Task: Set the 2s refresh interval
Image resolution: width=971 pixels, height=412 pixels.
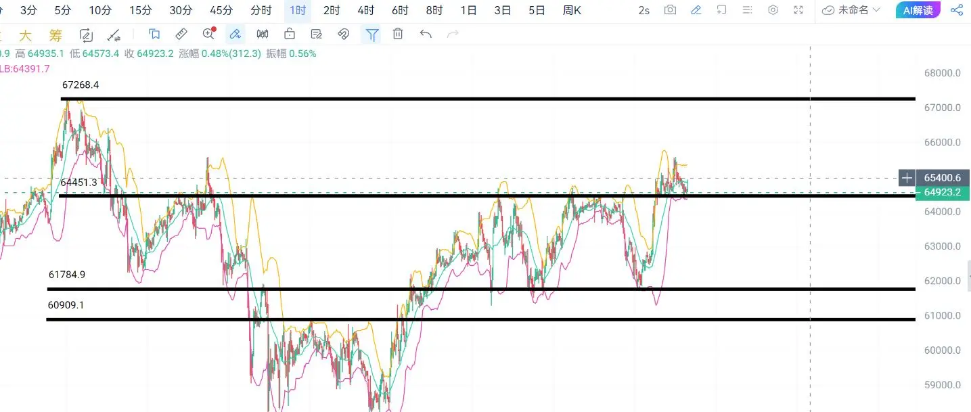Action: (x=643, y=10)
